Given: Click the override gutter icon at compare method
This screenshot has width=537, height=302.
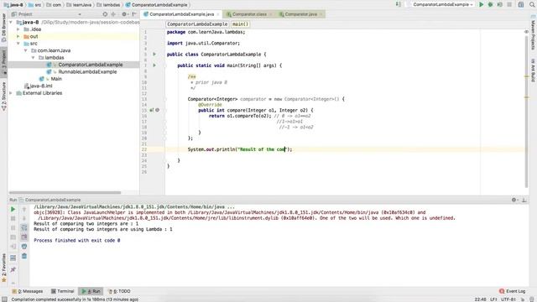Looking at the screenshot, I should [x=152, y=110].
